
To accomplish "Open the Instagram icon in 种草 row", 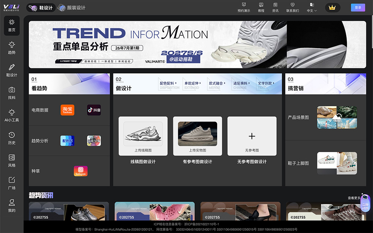I will (81, 171).
